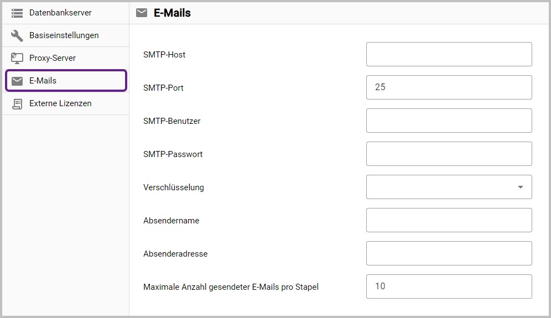Focus the maximum emails per batch field
The image size is (551, 318).
tap(449, 286)
